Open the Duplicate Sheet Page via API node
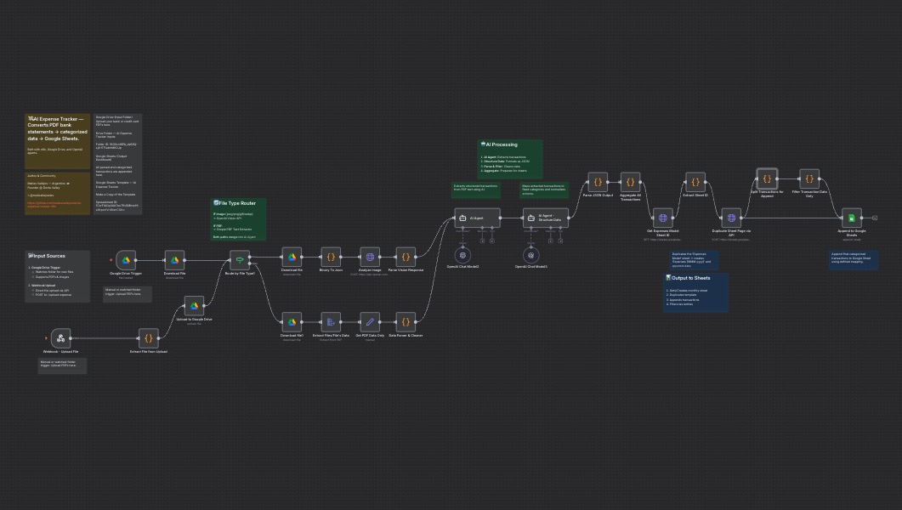902x510 pixels. pyautogui.click(x=731, y=218)
